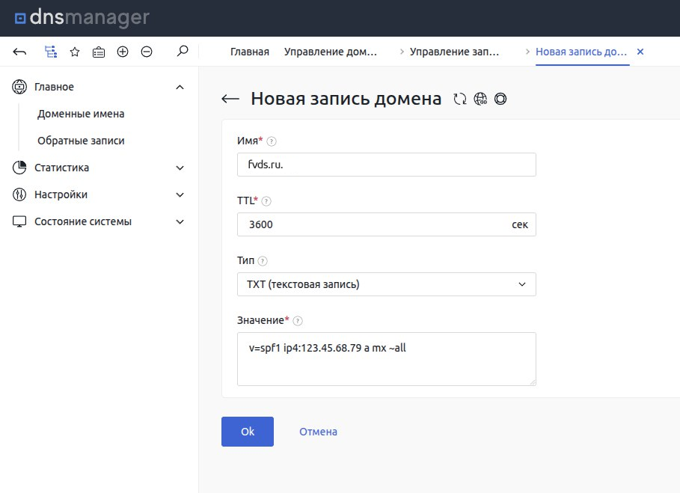The image size is (680, 493).
Task: Click the collapse-all minus circle icon
Action: [147, 52]
